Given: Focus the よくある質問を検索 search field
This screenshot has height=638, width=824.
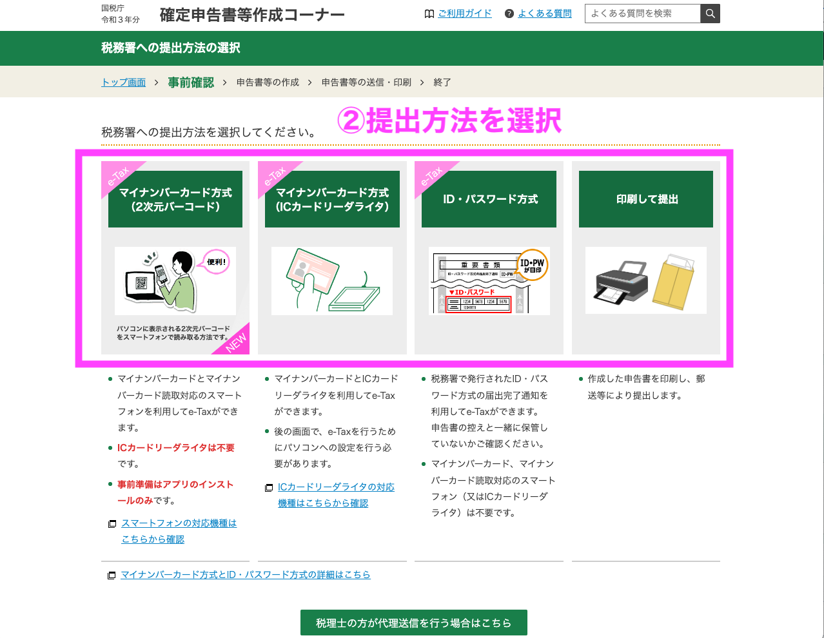Looking at the screenshot, I should (642, 14).
